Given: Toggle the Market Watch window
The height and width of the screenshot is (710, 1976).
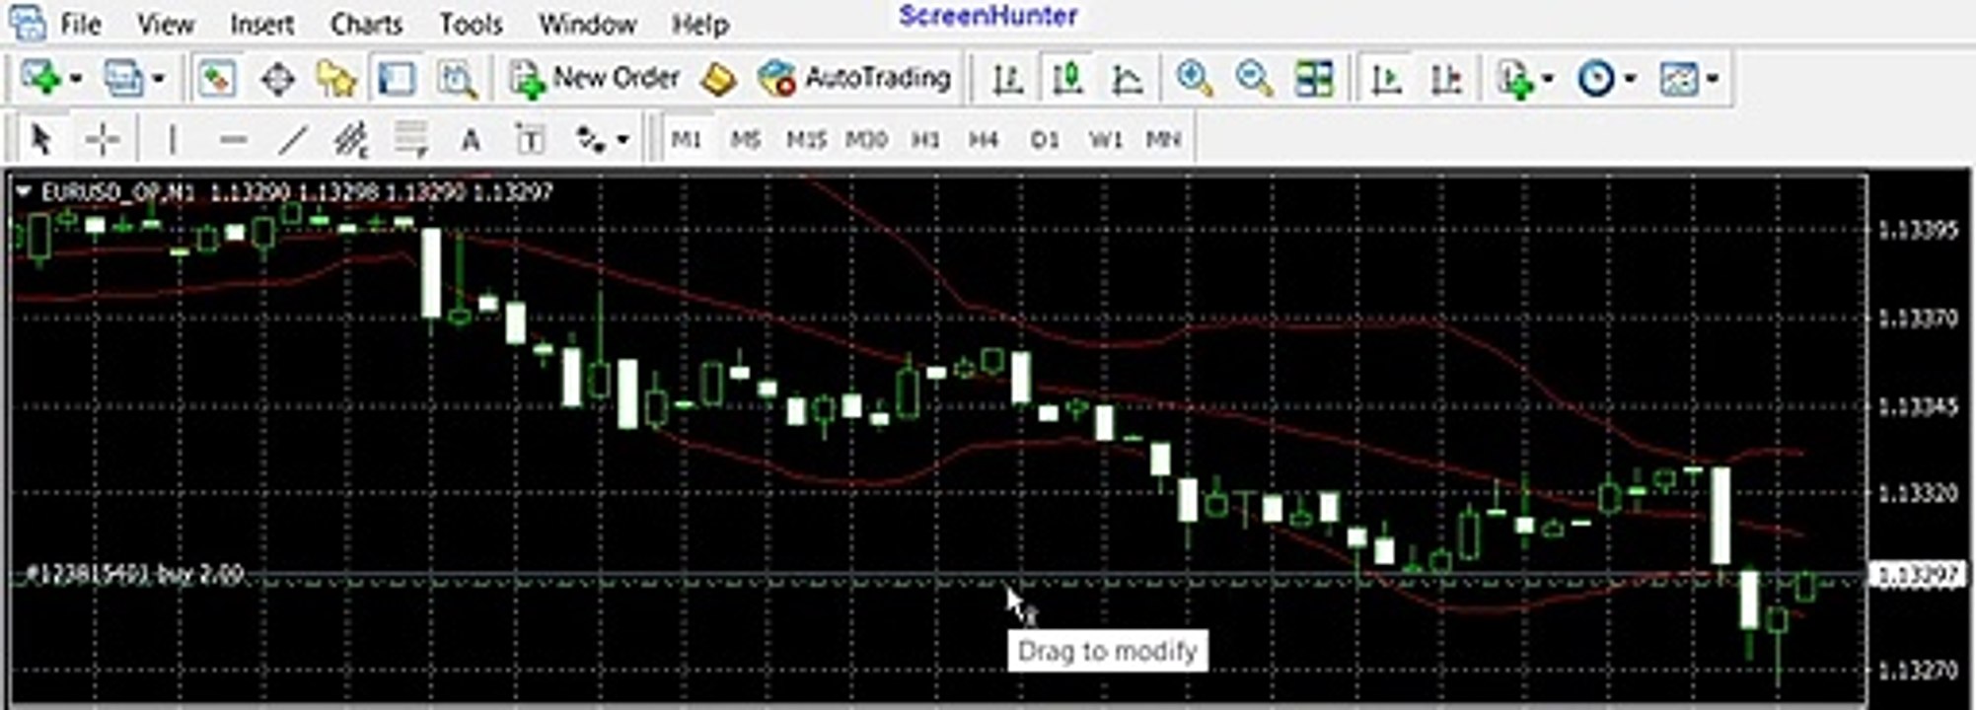Looking at the screenshot, I should pos(216,78).
